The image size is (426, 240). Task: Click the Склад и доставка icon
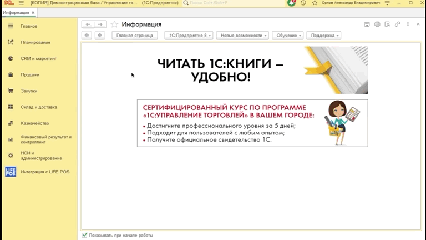click(11, 107)
